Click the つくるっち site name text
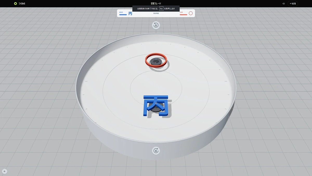The height and width of the screenshot is (176, 312). point(22,4)
